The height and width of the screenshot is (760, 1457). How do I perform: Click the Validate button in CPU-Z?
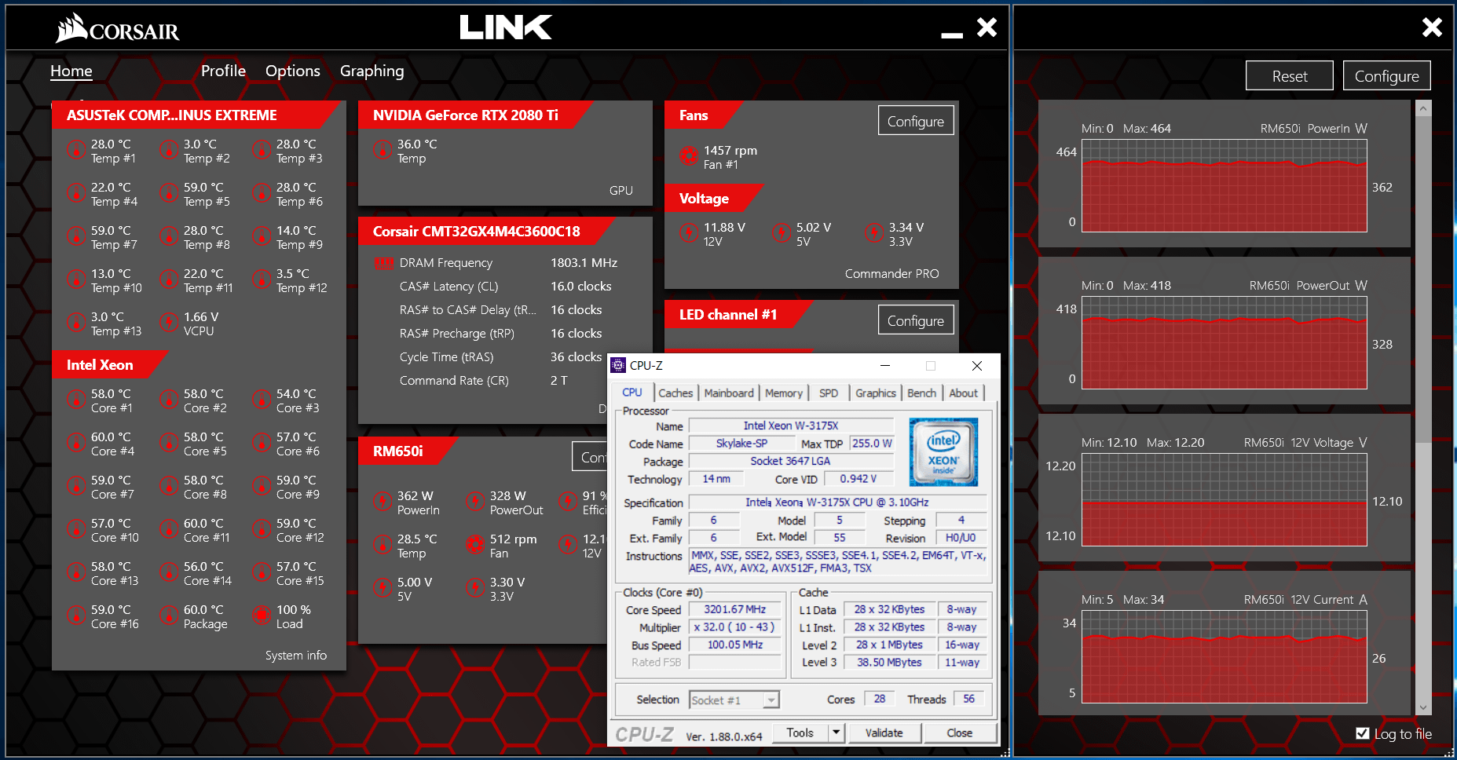[884, 733]
